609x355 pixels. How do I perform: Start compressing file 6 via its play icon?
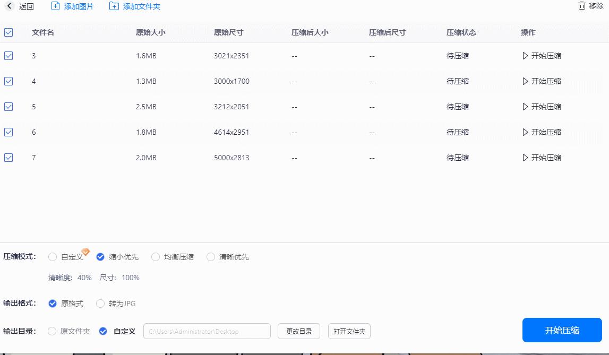[526, 132]
